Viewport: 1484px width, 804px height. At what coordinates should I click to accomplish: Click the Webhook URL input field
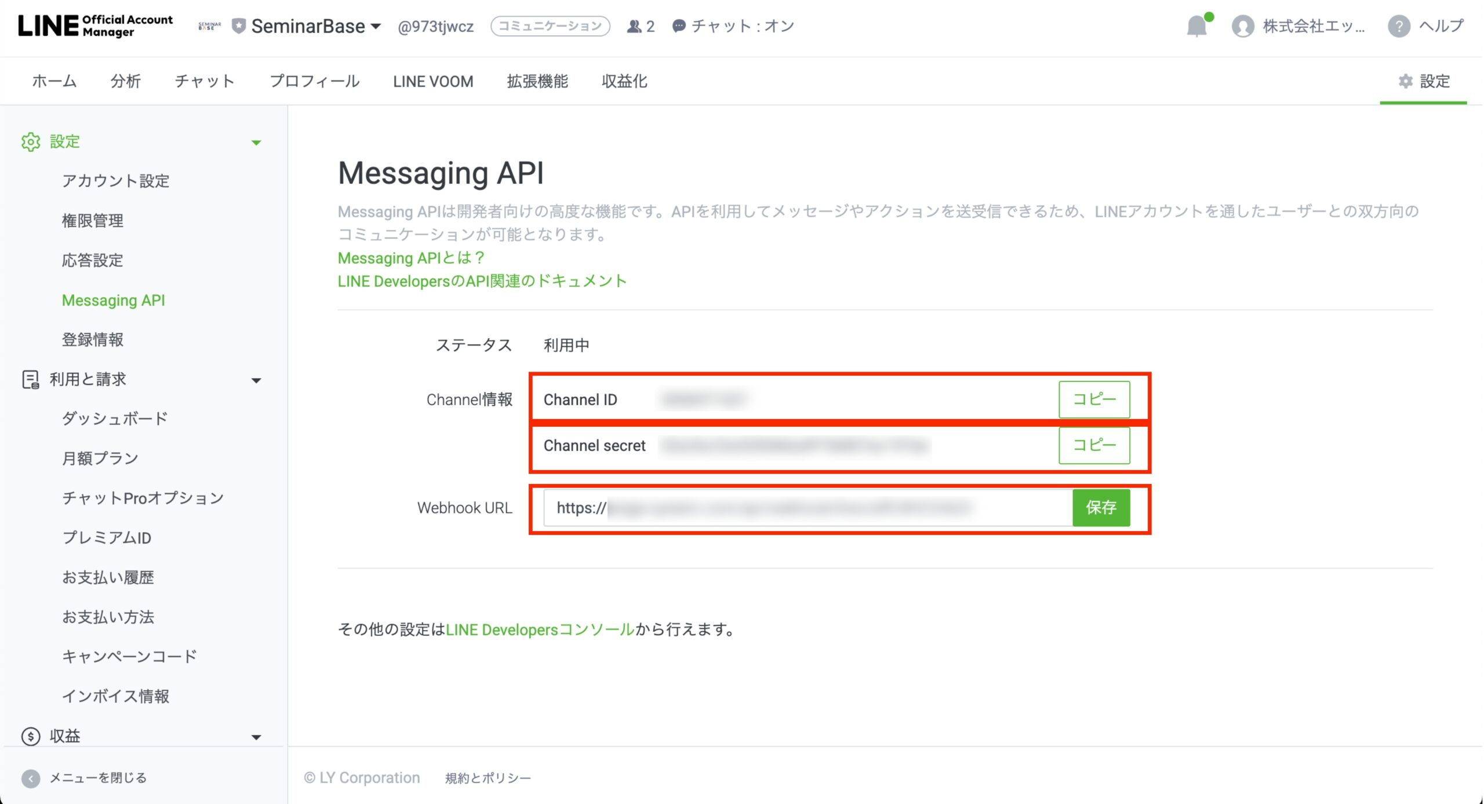[807, 508]
